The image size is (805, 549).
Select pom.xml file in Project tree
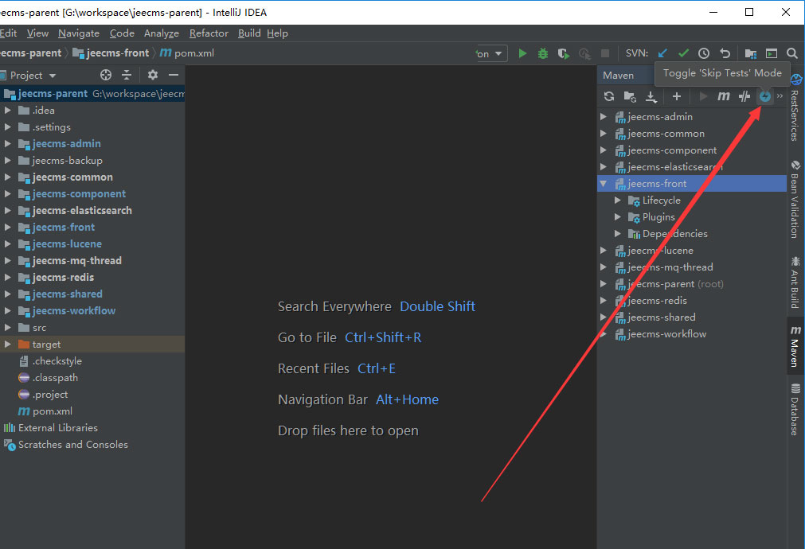(x=52, y=411)
